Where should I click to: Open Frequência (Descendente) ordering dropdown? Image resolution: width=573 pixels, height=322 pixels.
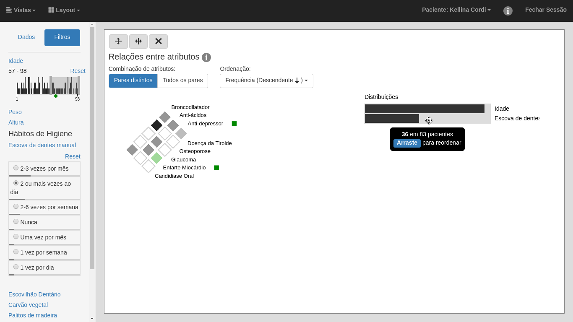[266, 80]
